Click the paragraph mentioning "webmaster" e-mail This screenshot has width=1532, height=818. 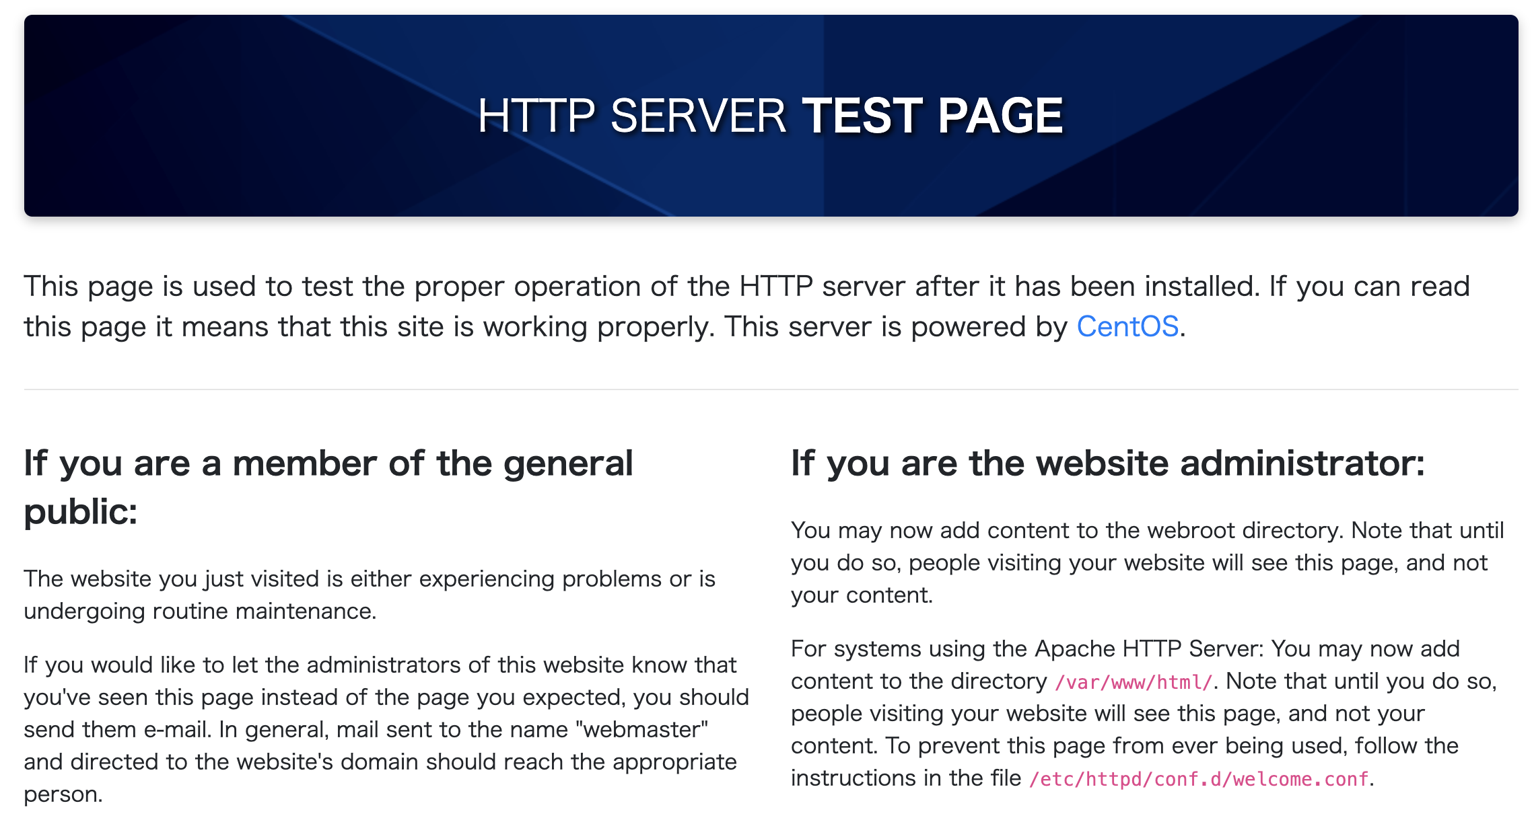coord(386,713)
